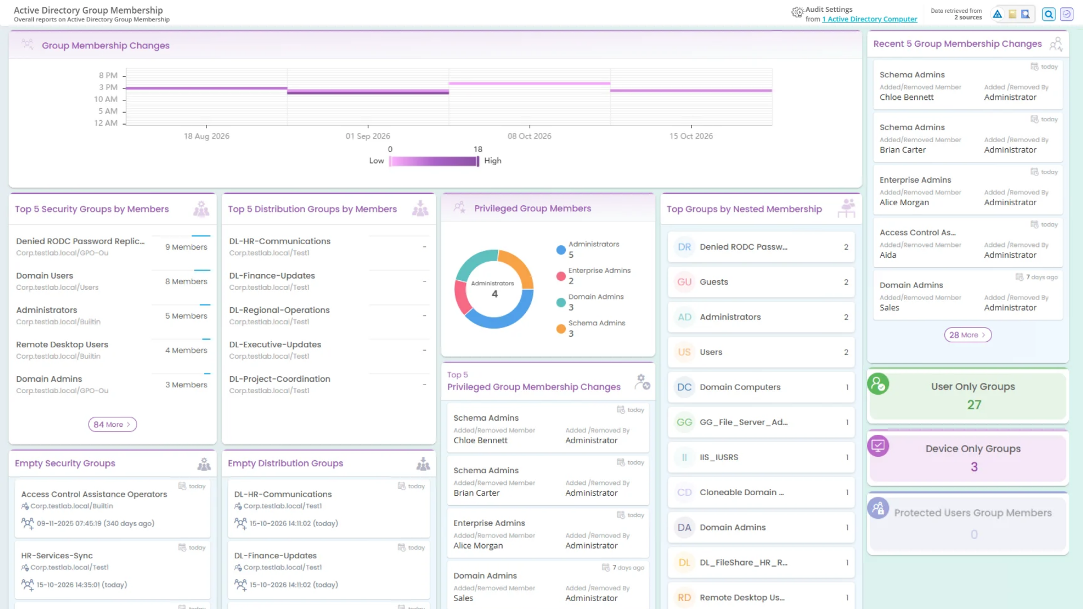This screenshot has width=1083, height=609.
Task: Select the yellow log data source icon
Action: 1012,14
